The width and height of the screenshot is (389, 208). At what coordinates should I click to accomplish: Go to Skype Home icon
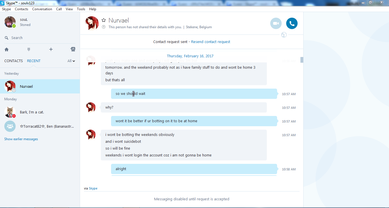[x=7, y=49]
